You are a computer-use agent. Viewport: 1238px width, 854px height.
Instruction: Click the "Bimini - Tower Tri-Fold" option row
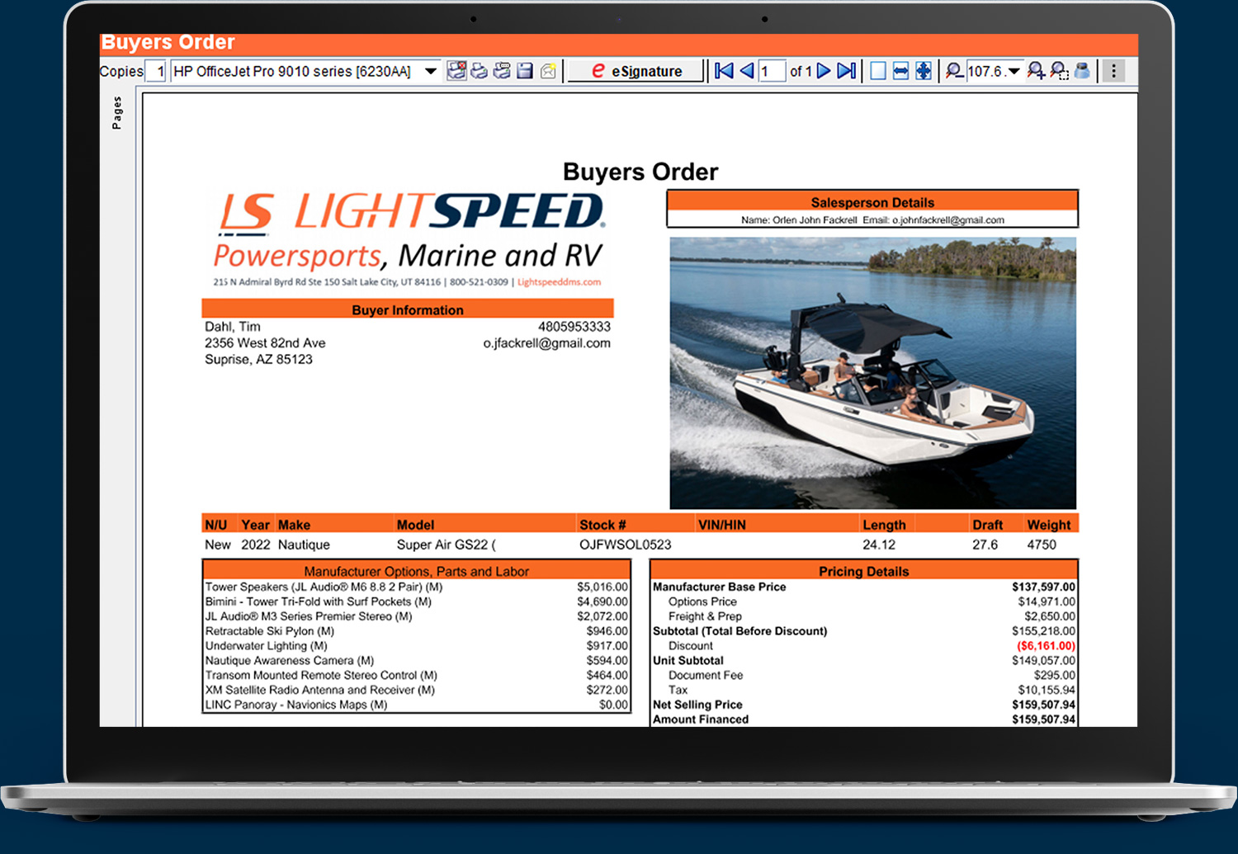click(x=417, y=602)
